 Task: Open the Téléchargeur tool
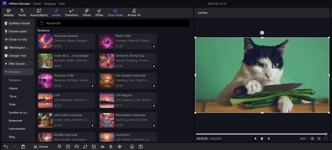point(18,48)
